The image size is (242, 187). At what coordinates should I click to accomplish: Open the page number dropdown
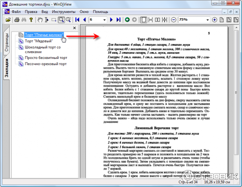(x=104, y=19)
